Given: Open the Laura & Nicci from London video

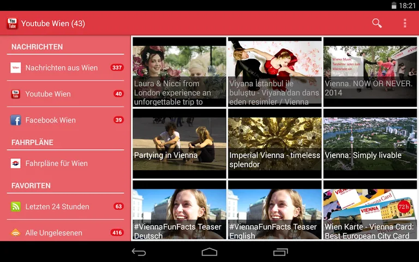Looking at the screenshot, I should tap(179, 72).
